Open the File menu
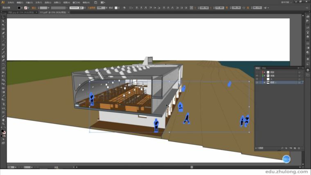The height and width of the screenshot is (175, 311). point(11,2)
